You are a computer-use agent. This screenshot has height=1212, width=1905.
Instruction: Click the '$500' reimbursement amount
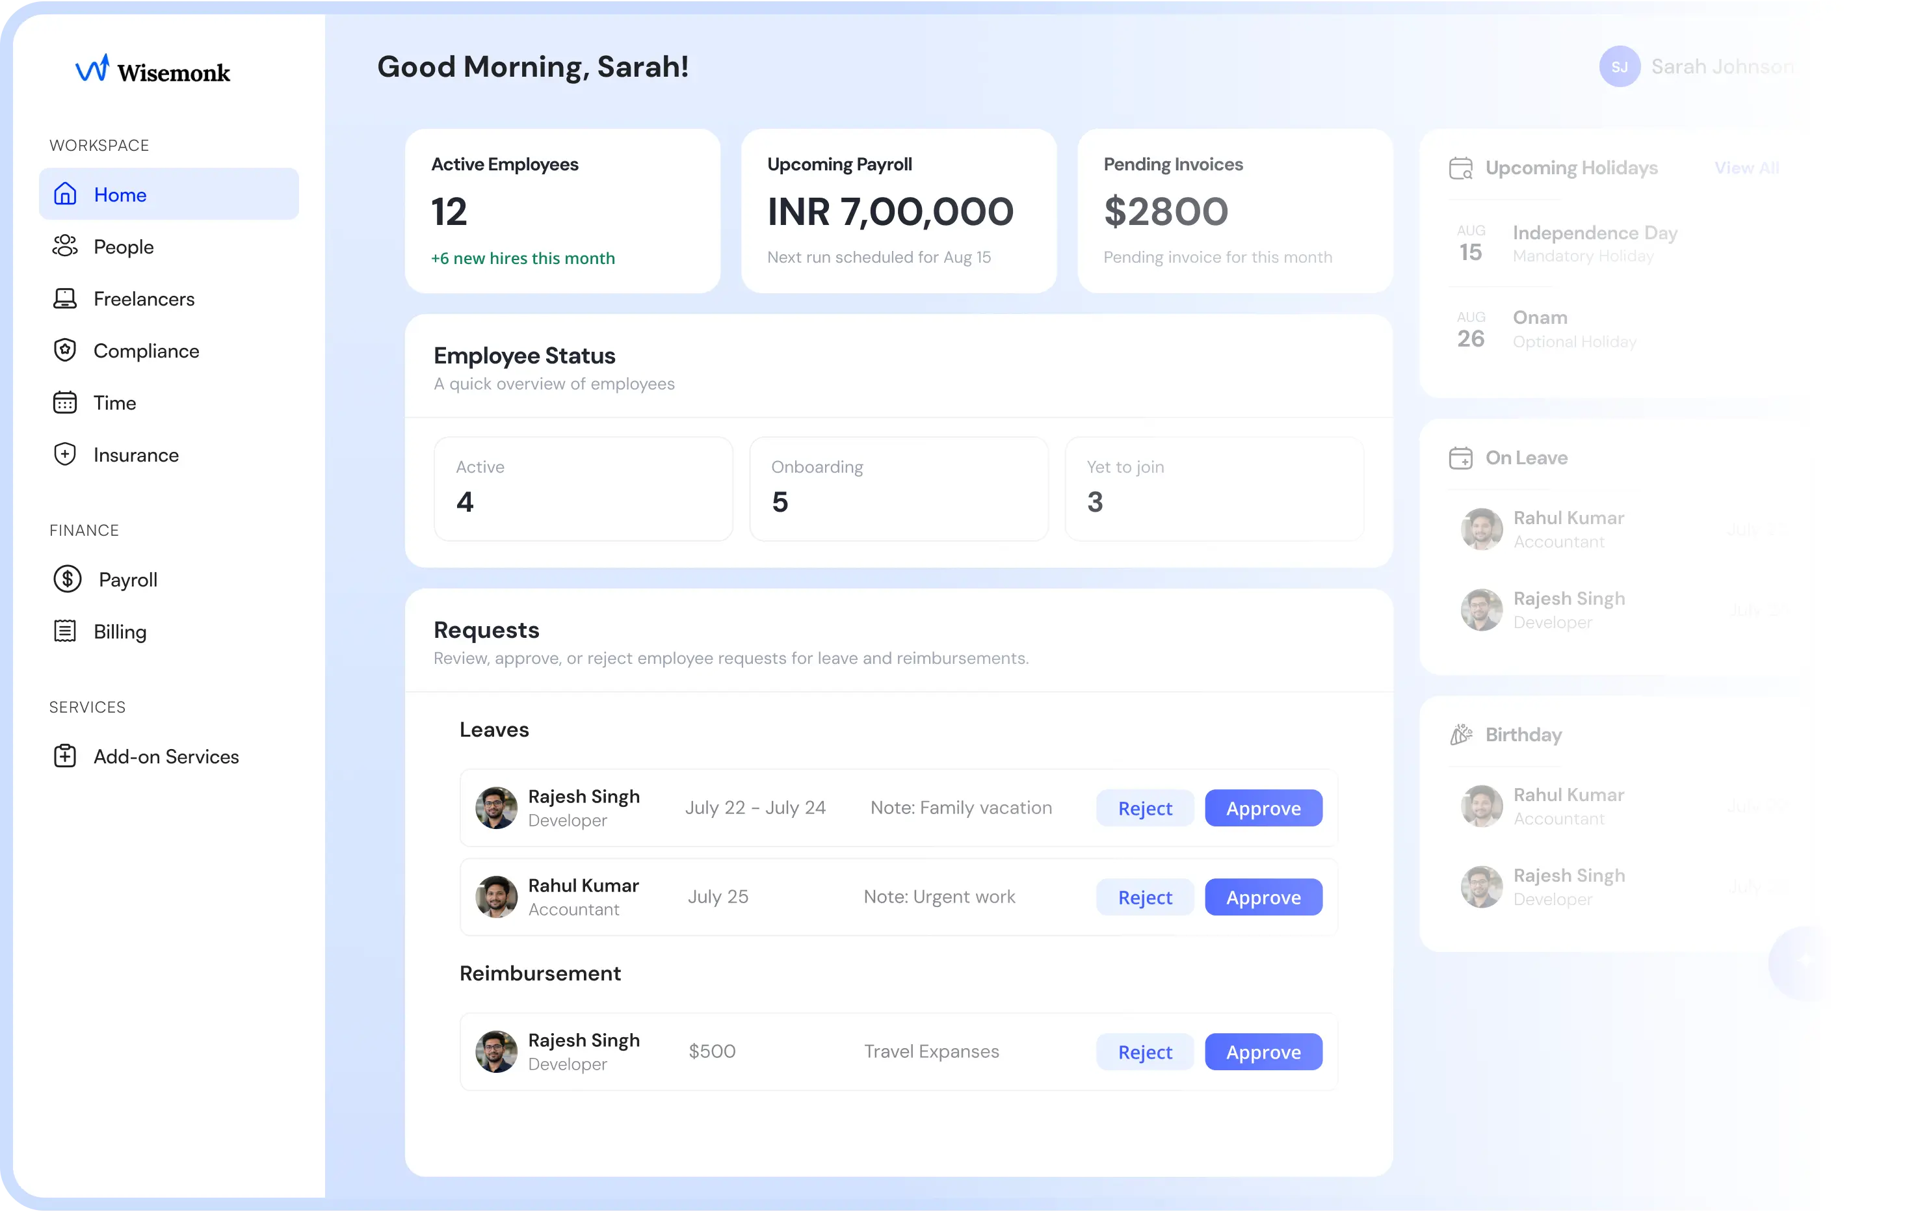pos(711,1051)
